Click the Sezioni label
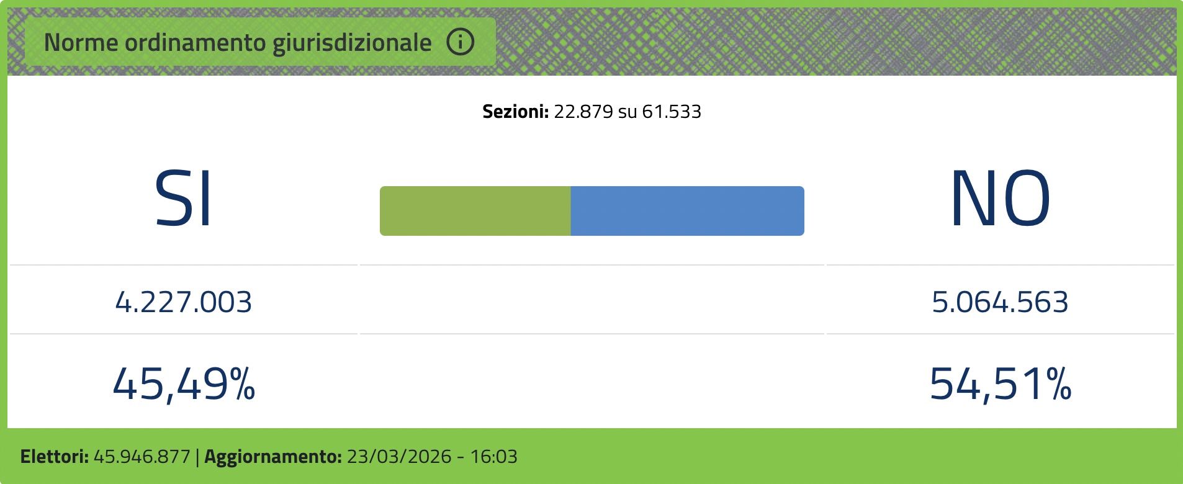This screenshot has height=484, width=1183. (516, 112)
